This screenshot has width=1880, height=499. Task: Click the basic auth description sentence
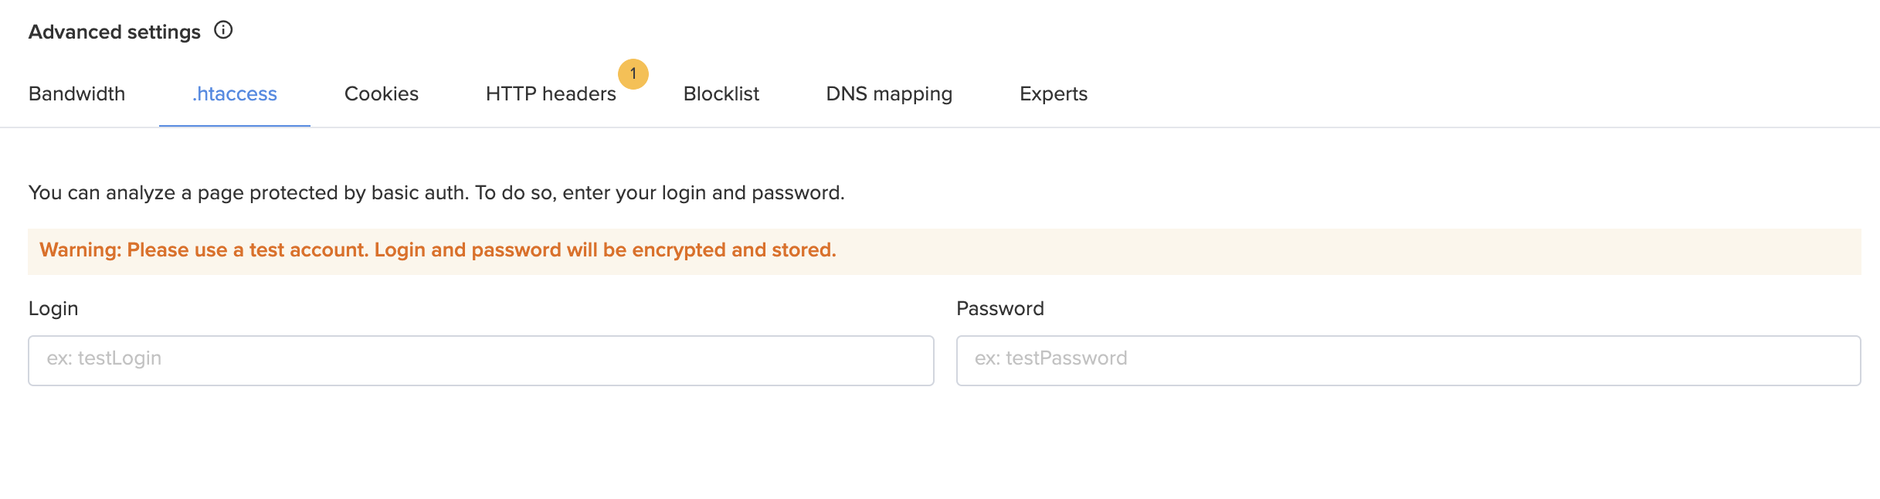[x=436, y=193]
